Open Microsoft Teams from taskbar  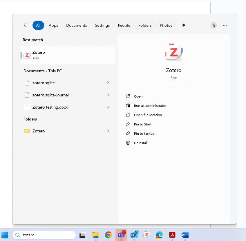point(121,235)
